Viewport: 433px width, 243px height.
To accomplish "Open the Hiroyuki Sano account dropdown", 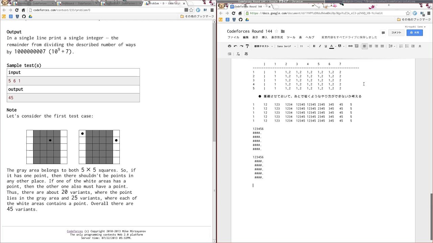I will click(415, 27).
